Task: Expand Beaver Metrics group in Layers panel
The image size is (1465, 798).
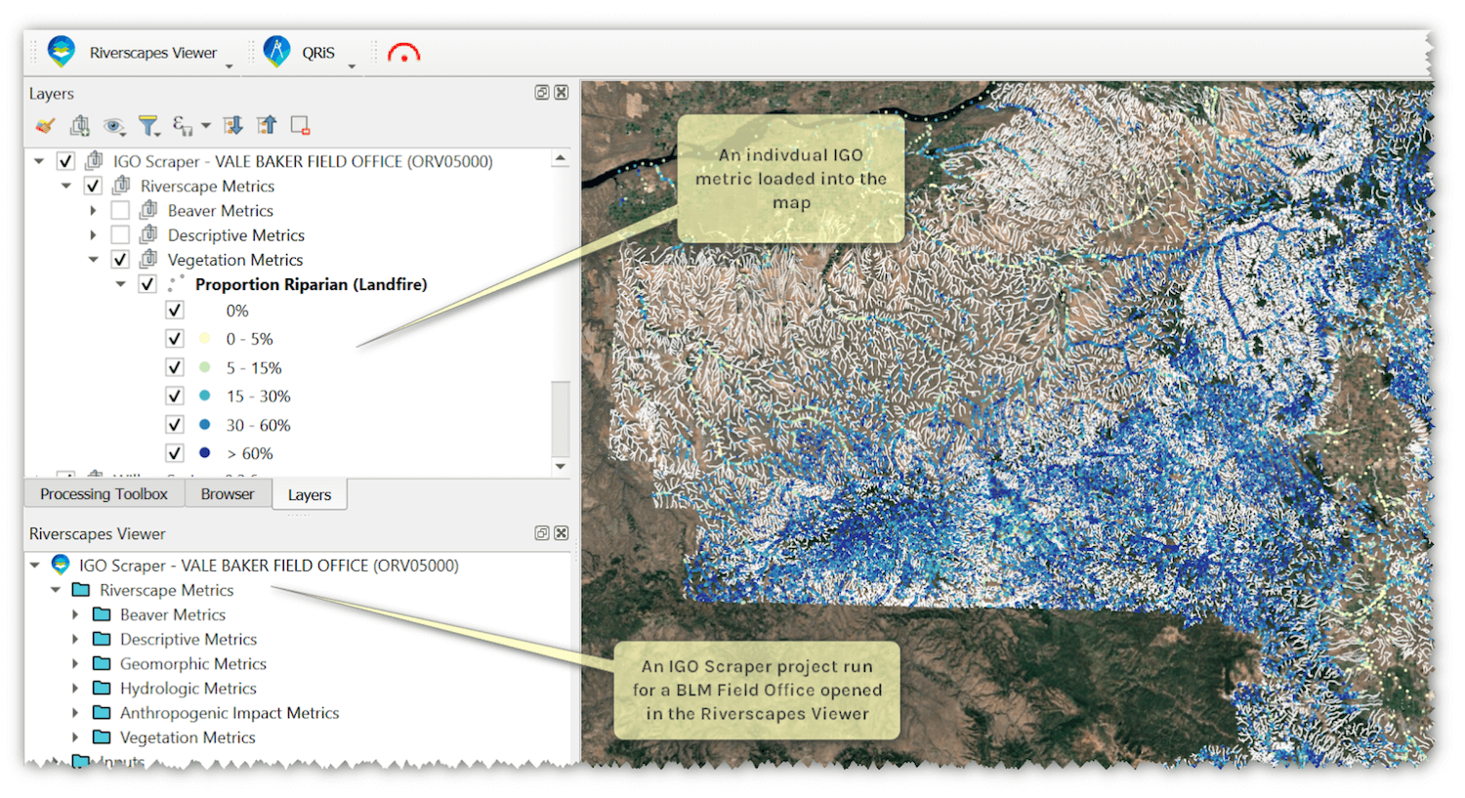Action: coord(94,210)
